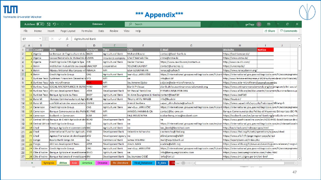Viewport: 321px width, 180px height.
Task: Click the New Sheet plus icon
Action: pos(183,163)
